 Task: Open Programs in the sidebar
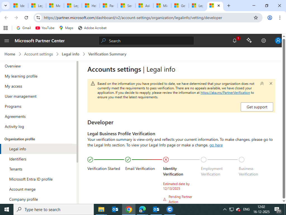coord(13,106)
